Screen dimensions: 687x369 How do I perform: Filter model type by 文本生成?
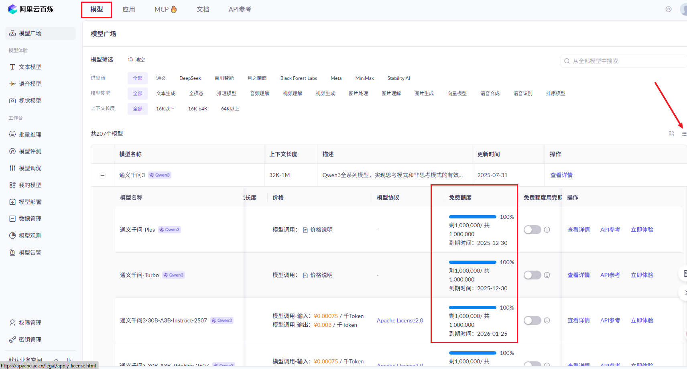coord(166,94)
